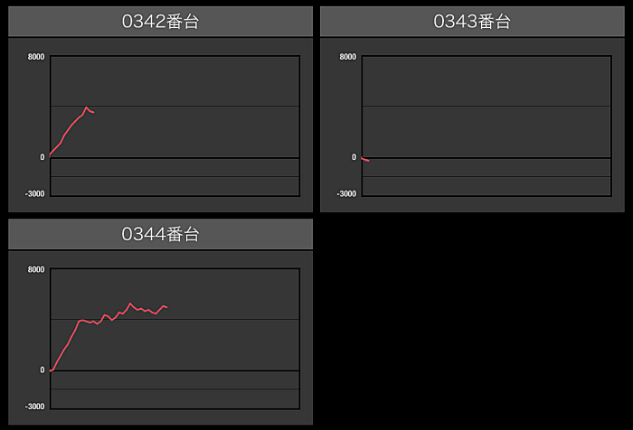
Task: Click the -3000 label on 0344番台 chart
Action: [x=34, y=407]
